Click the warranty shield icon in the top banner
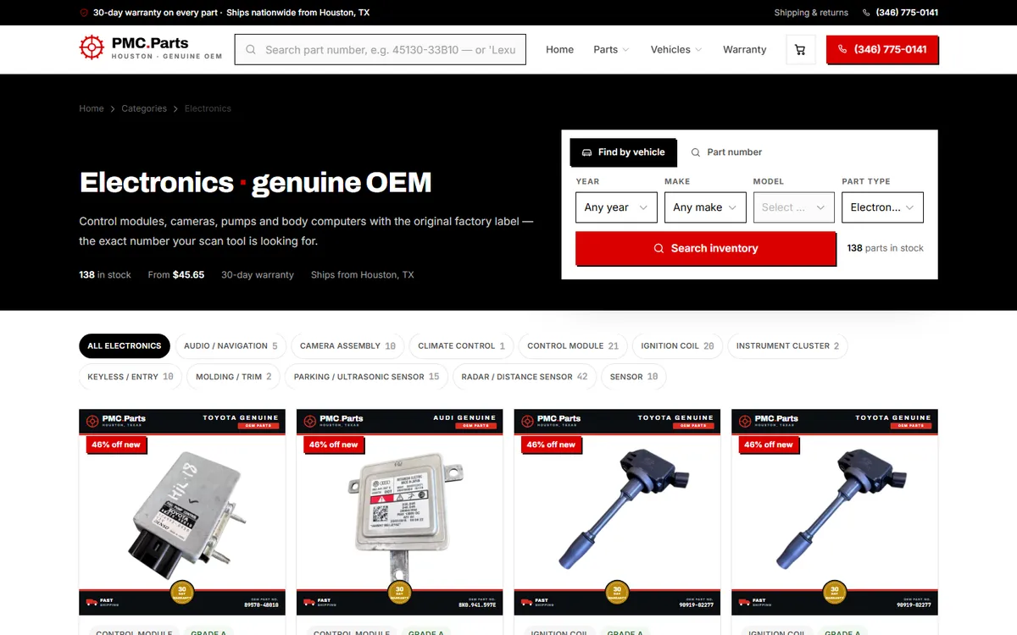The width and height of the screenshot is (1017, 635). tap(84, 13)
